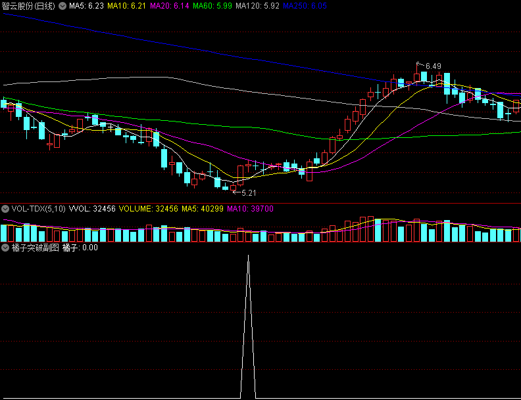Click the VOLUME: 32456 value
521x400 pixels.
[x=148, y=209]
